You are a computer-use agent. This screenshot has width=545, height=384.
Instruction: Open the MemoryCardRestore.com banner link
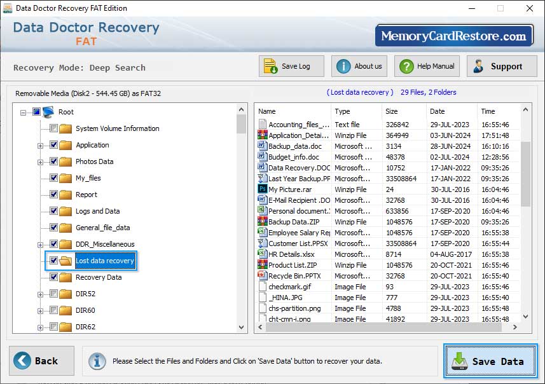(454, 36)
